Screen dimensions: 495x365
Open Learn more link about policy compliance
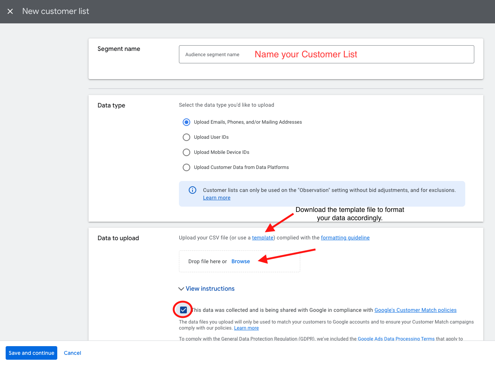tap(246, 328)
